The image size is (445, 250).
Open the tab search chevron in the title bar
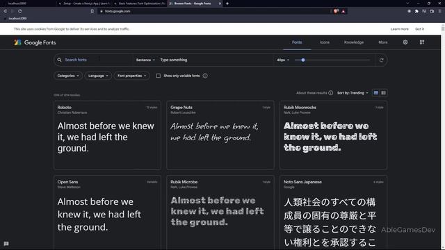(x=407, y=3)
